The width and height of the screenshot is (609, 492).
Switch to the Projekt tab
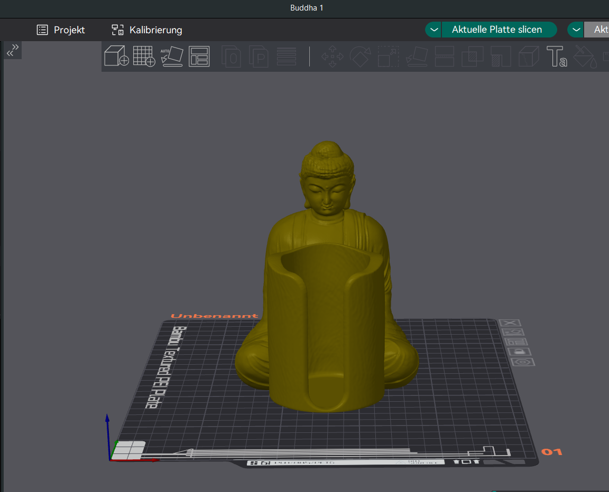pyautogui.click(x=61, y=30)
